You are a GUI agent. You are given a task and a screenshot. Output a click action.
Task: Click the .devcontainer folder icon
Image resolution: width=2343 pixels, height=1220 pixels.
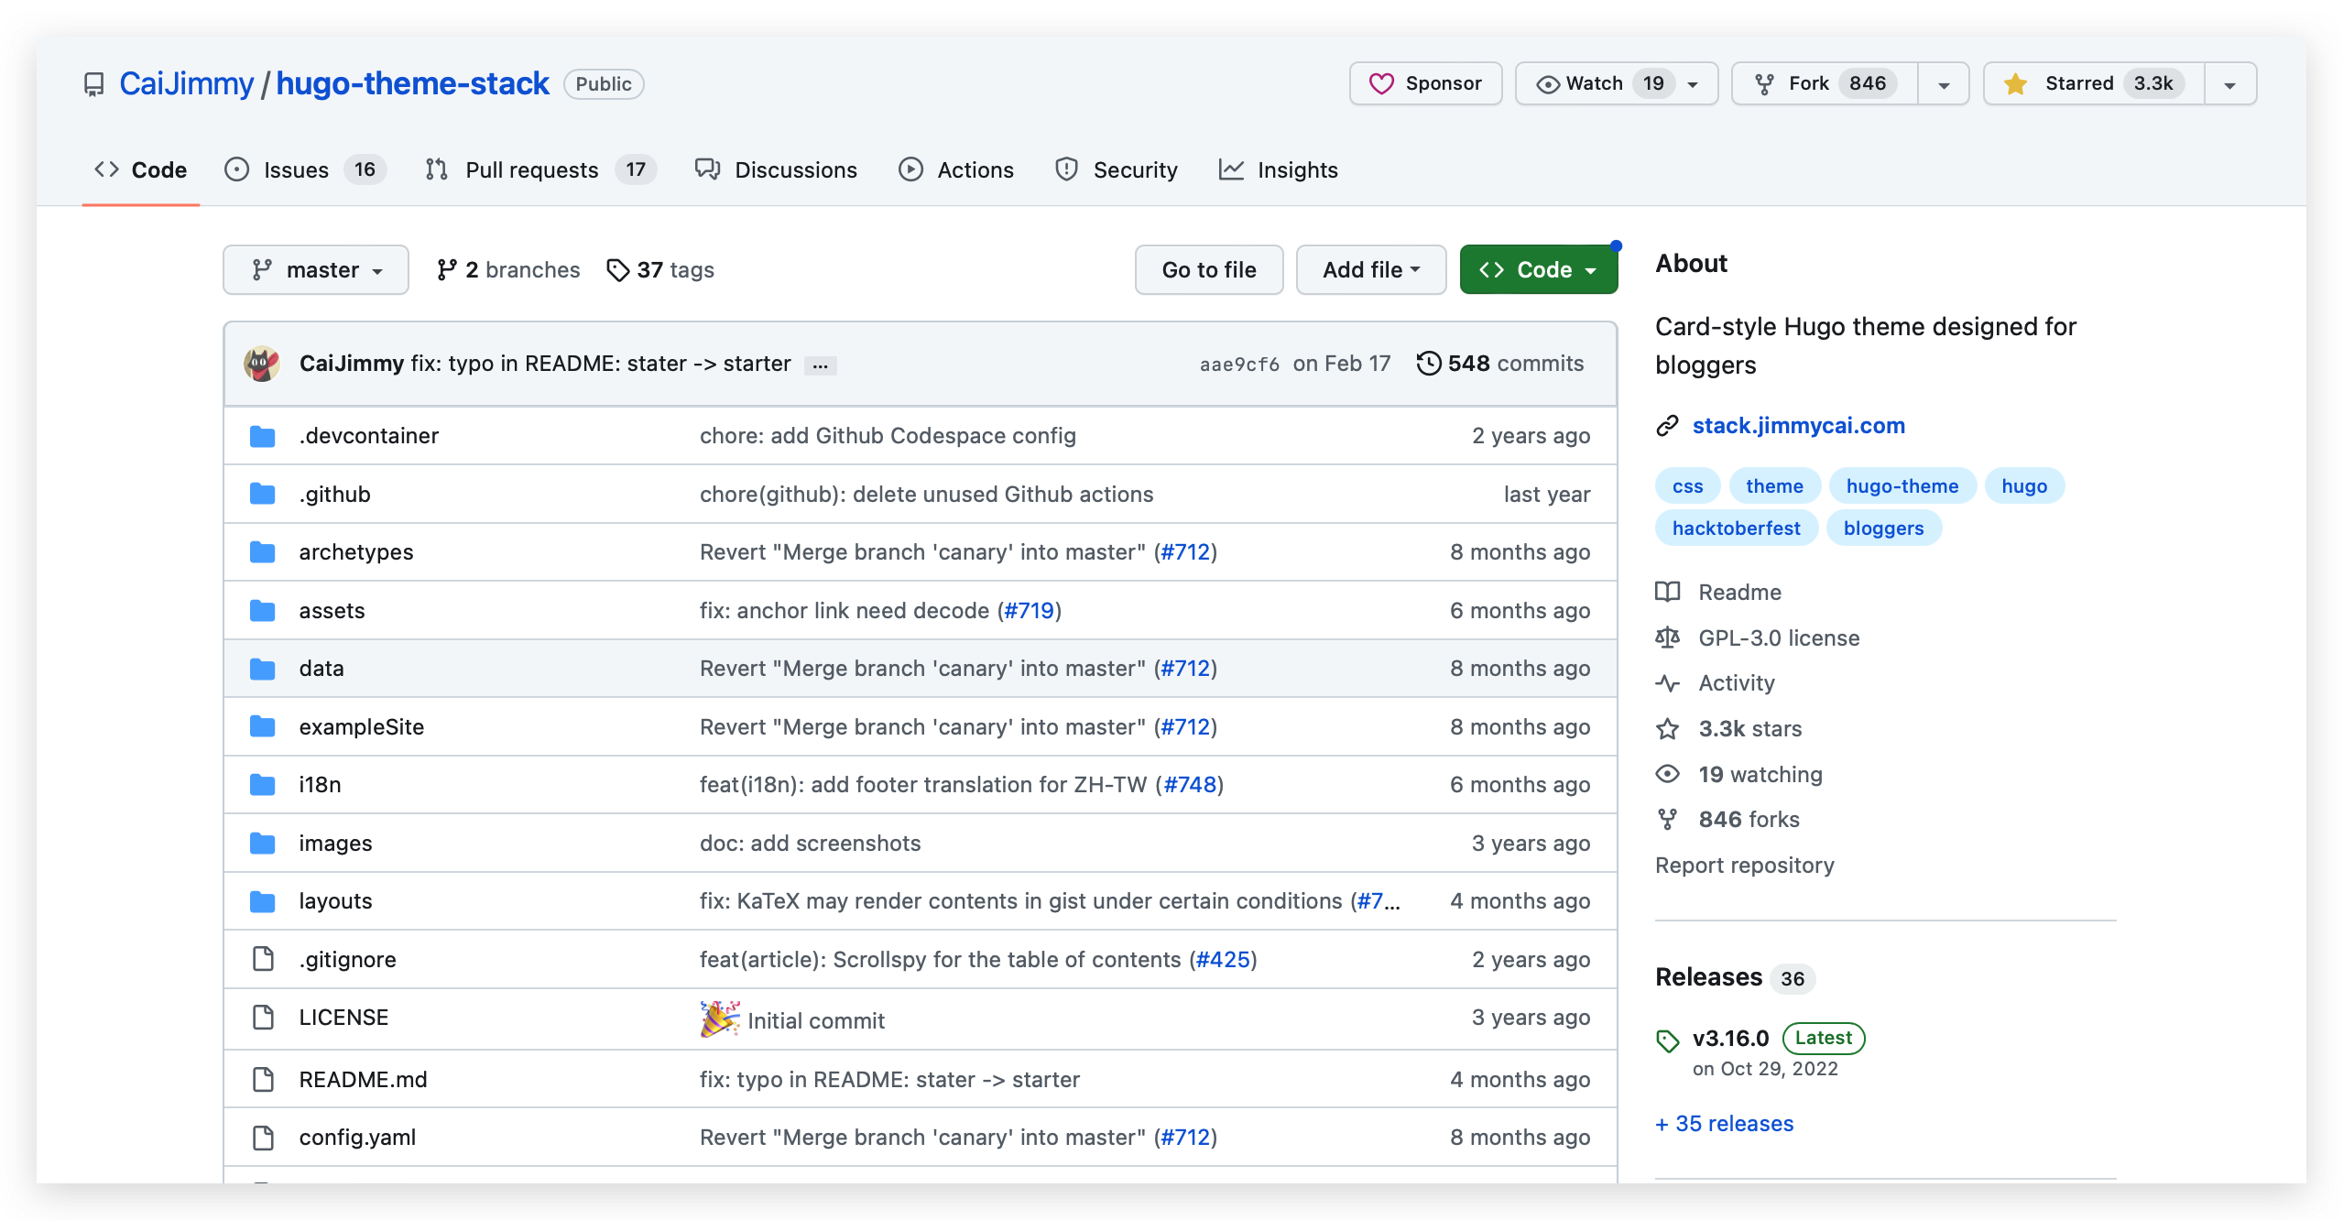(263, 436)
